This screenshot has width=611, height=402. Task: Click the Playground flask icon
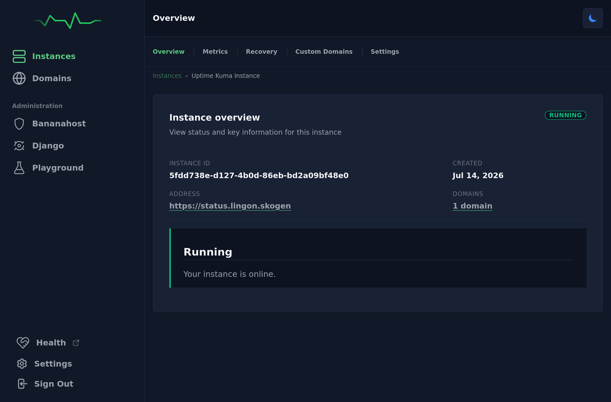point(19,168)
